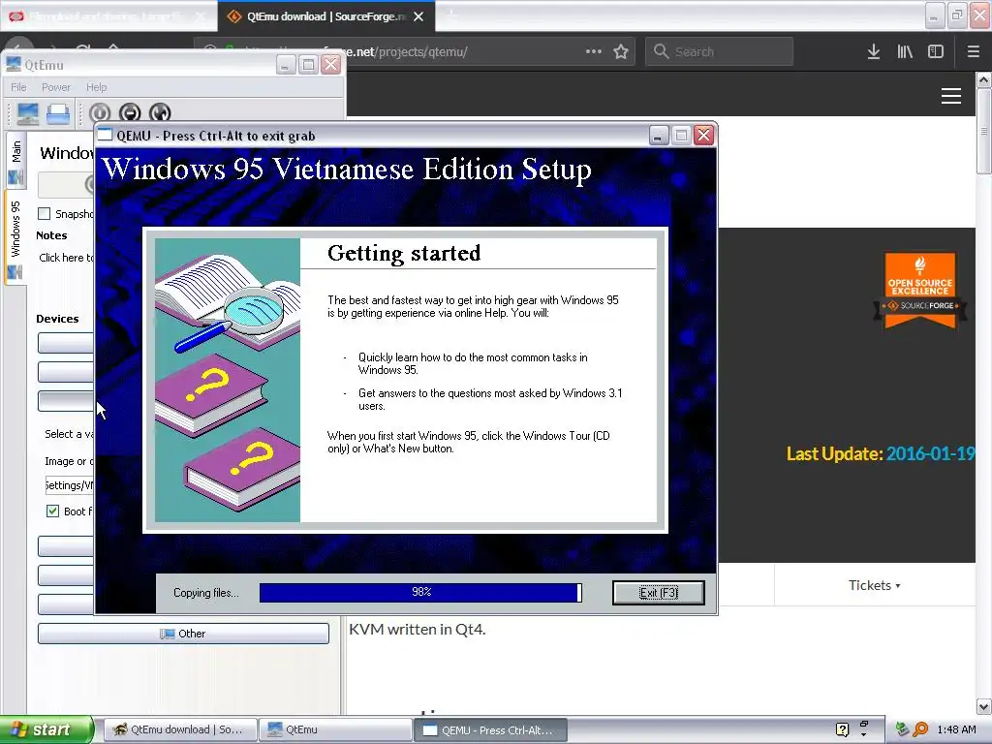Click the new virtual machine monitor icon in QtEmu toolbar
Image resolution: width=992 pixels, height=744 pixels.
pos(28,113)
